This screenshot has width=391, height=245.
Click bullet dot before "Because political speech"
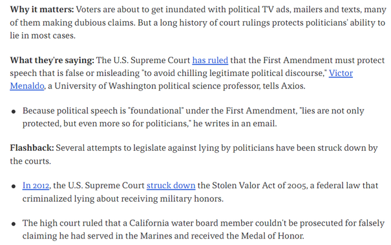[14, 112]
